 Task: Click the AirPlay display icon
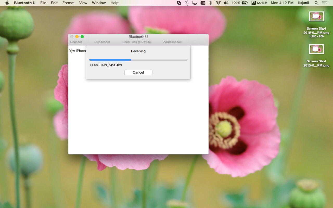click(x=195, y=3)
